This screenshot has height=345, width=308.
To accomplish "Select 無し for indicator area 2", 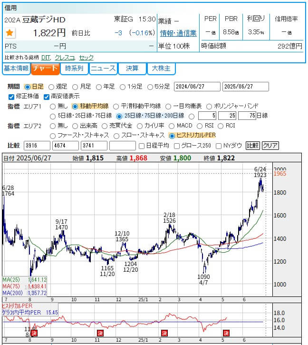I will click(x=53, y=126).
